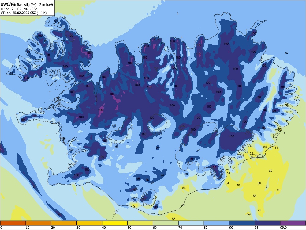306x230 pixels.
Task: Pick the light green 60–70 legend swatch
Action: [166, 223]
